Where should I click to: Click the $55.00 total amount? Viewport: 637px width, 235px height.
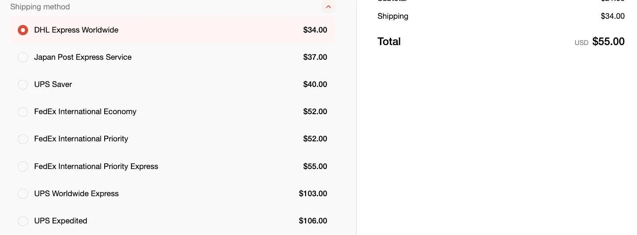608,41
